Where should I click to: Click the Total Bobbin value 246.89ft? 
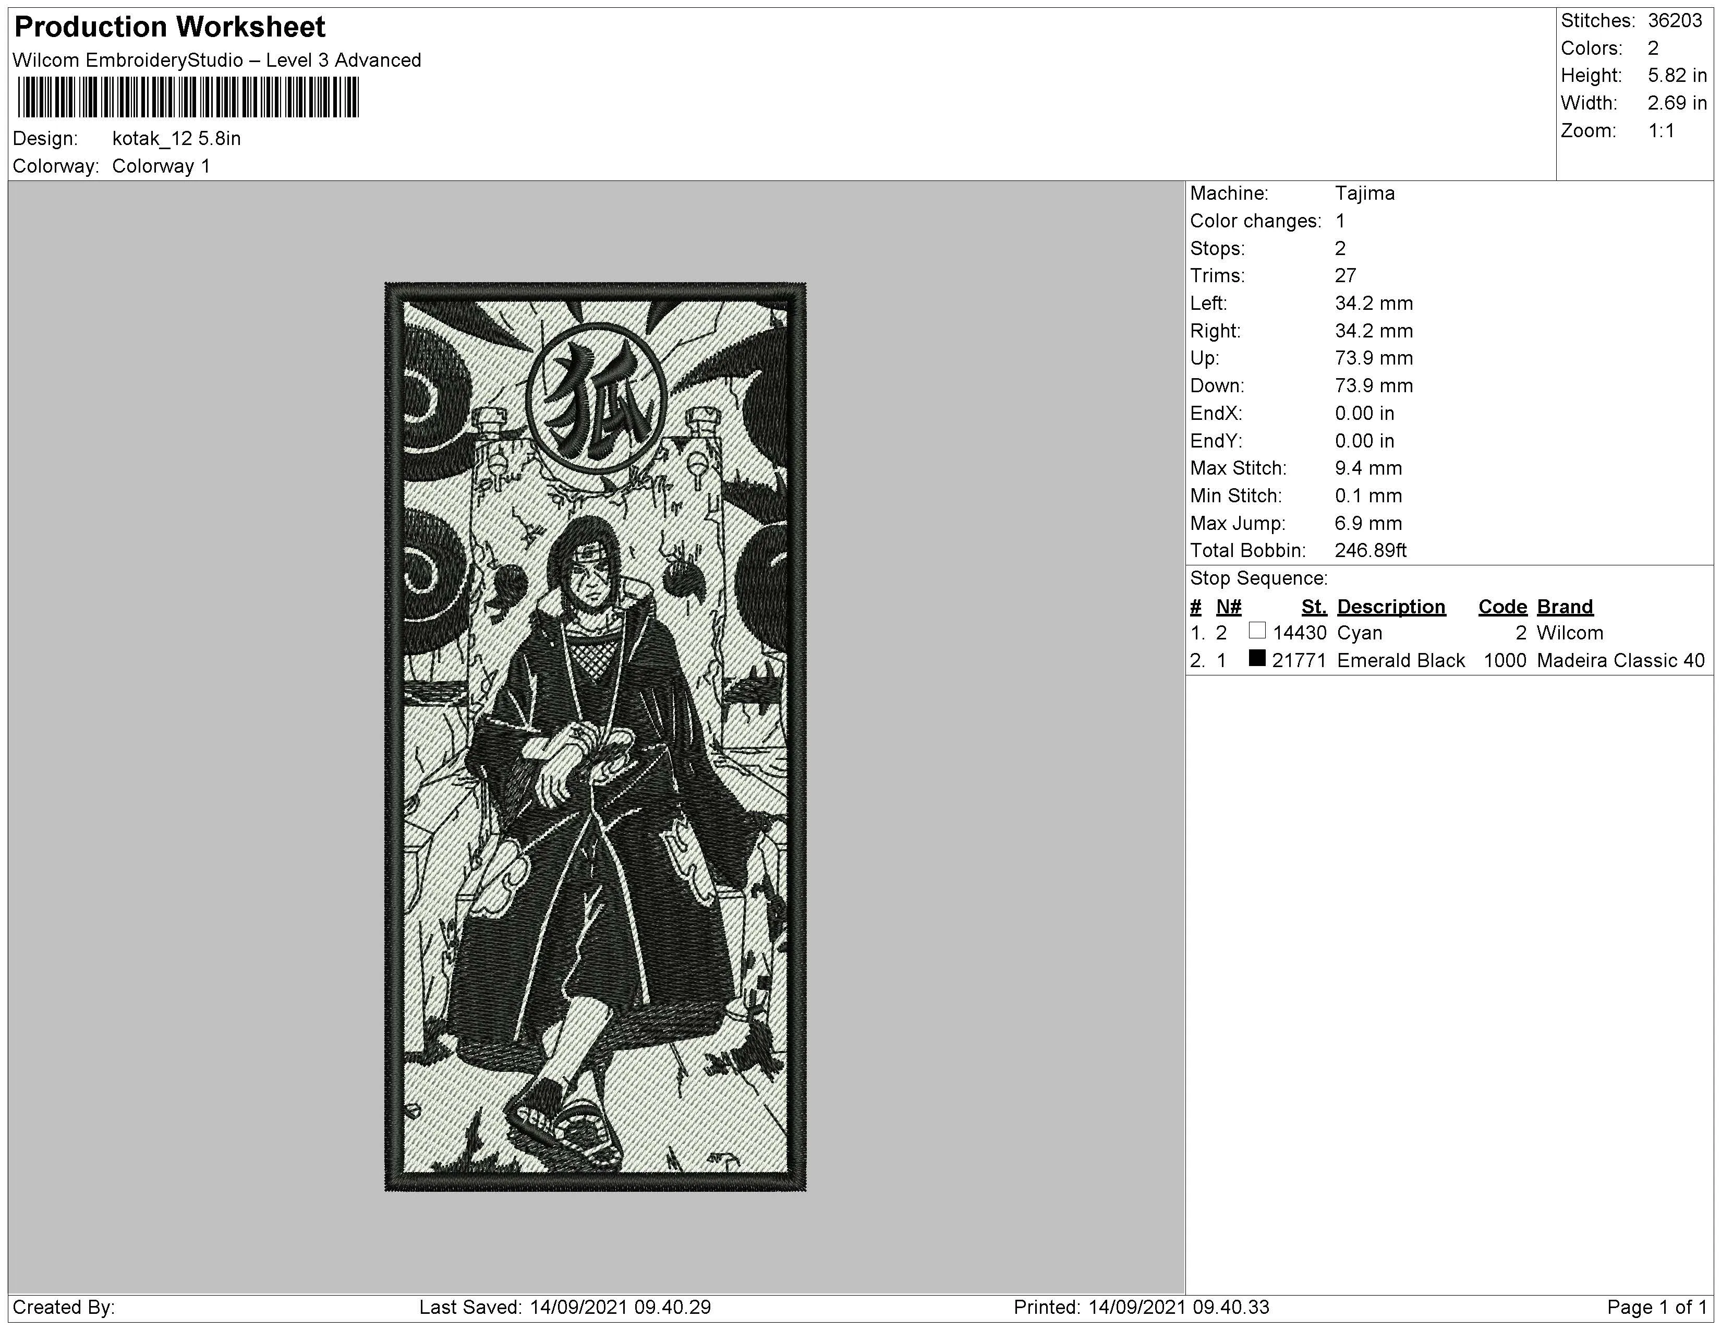click(1371, 551)
